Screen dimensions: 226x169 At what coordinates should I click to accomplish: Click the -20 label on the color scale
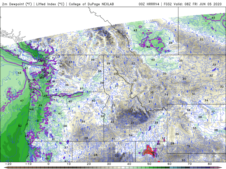coord(8,164)
